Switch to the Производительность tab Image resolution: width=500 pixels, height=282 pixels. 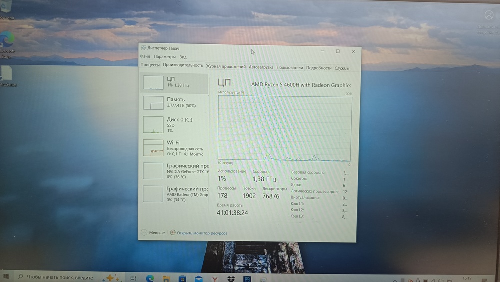pyautogui.click(x=183, y=65)
